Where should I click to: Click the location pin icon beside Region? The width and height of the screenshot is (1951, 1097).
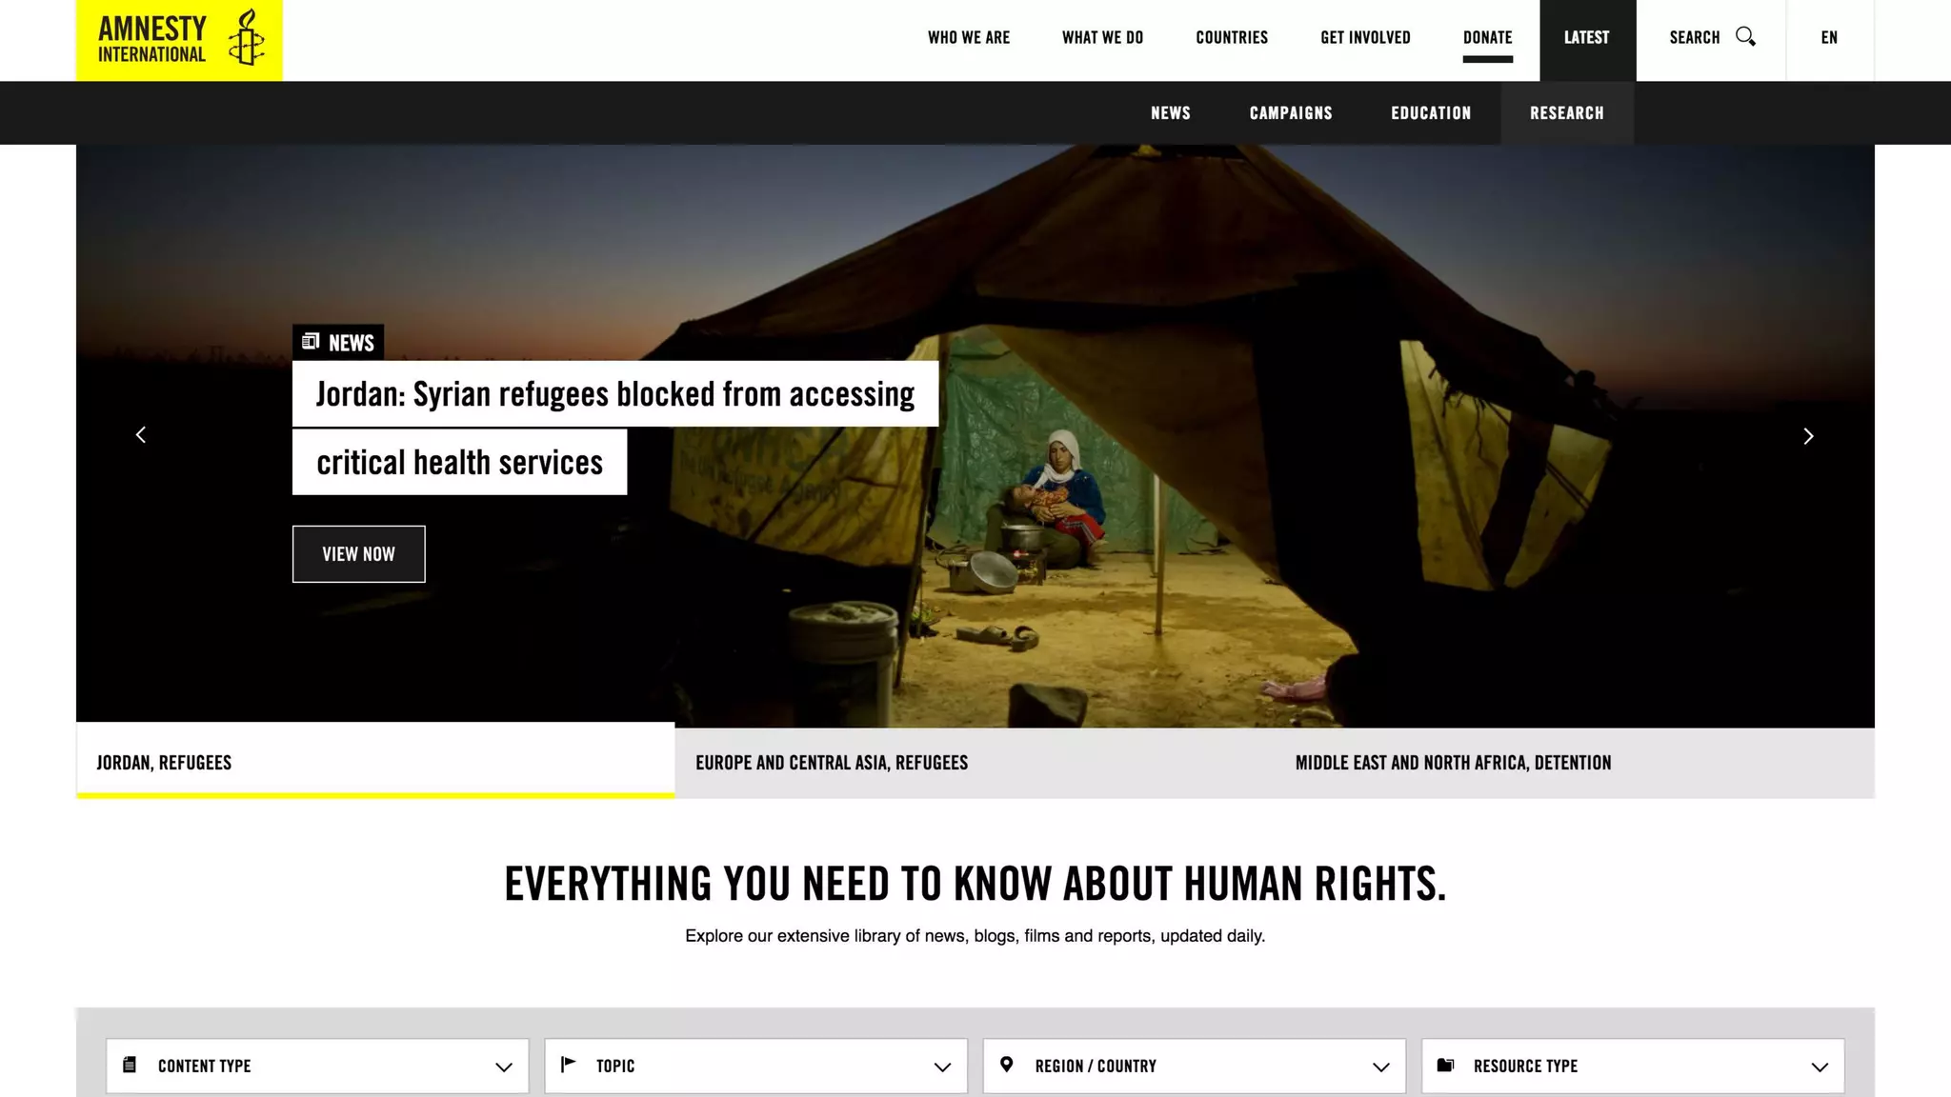pos(1007,1065)
